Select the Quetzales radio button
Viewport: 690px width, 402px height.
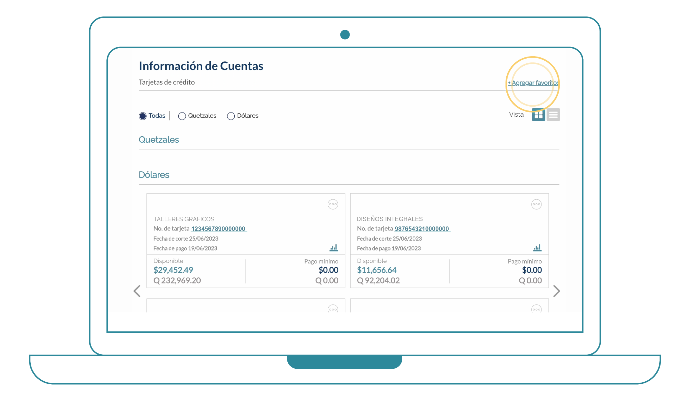(182, 116)
